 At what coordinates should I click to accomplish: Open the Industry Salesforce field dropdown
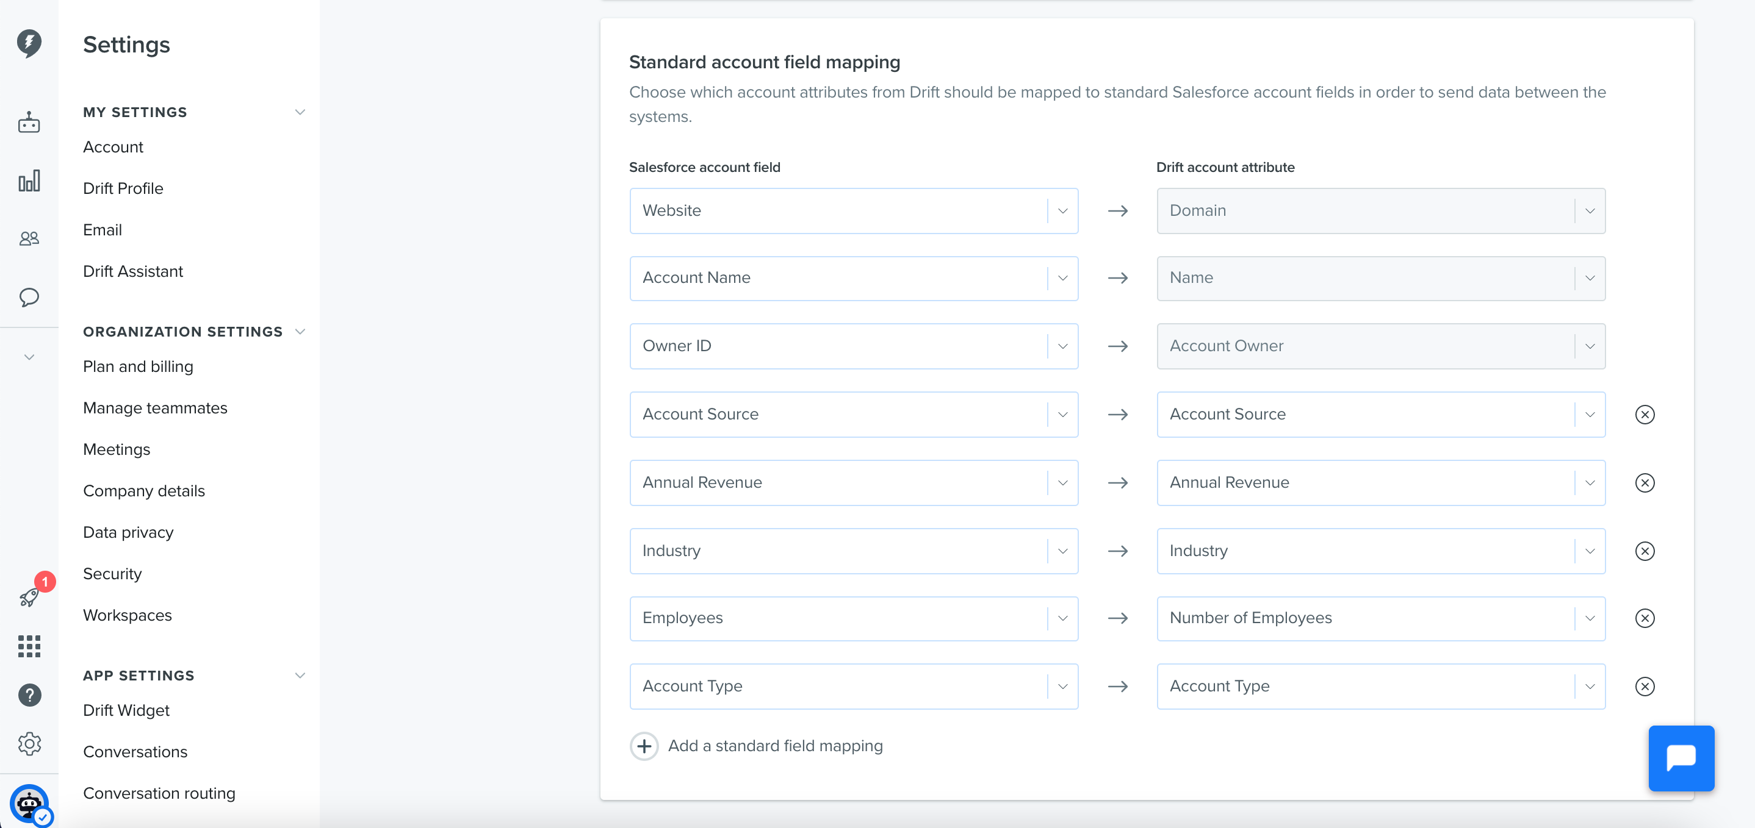(854, 551)
